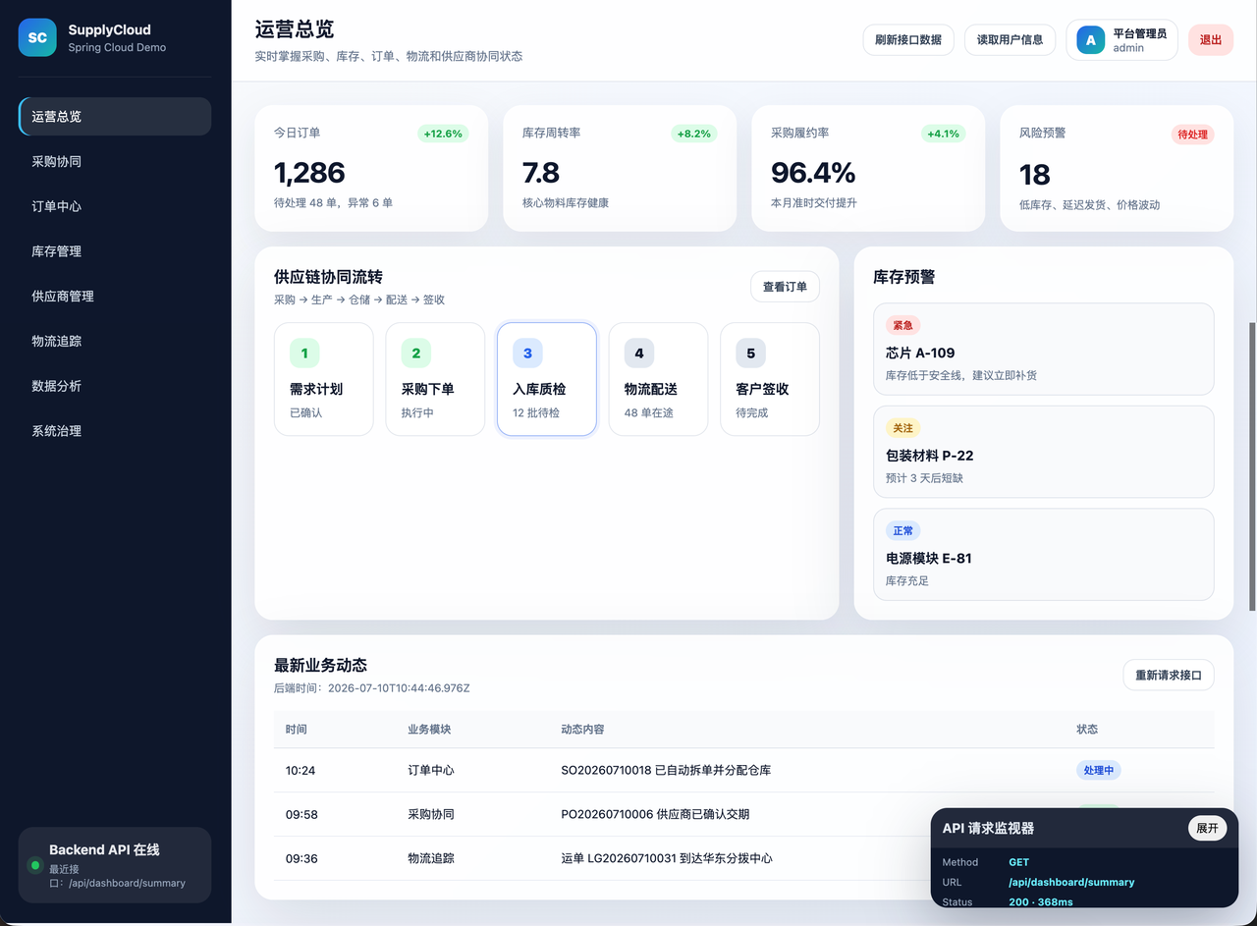The width and height of the screenshot is (1257, 926).
Task: Click the 紧急 tag on 芯片 A-109
Action: pyautogui.click(x=902, y=325)
